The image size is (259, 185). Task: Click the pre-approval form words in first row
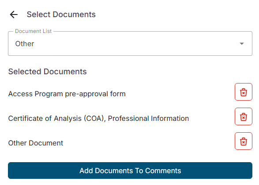coord(95,94)
